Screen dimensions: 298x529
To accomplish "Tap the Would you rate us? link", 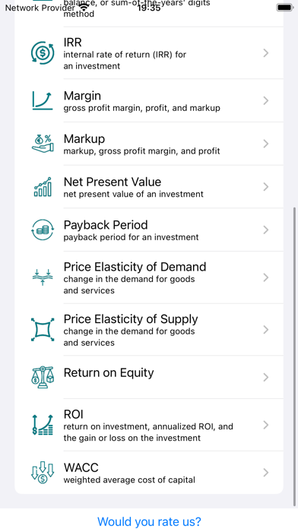I will click(x=149, y=521).
